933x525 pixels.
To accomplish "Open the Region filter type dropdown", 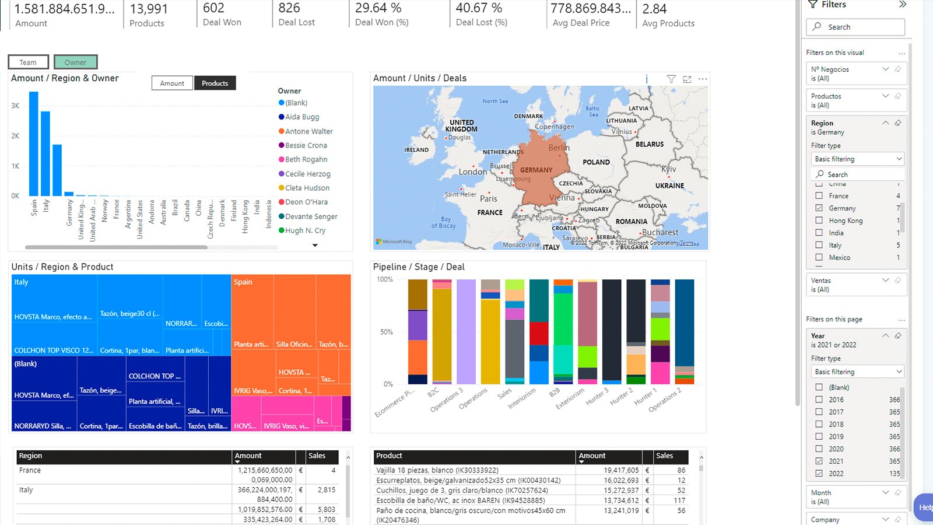I will click(x=858, y=159).
